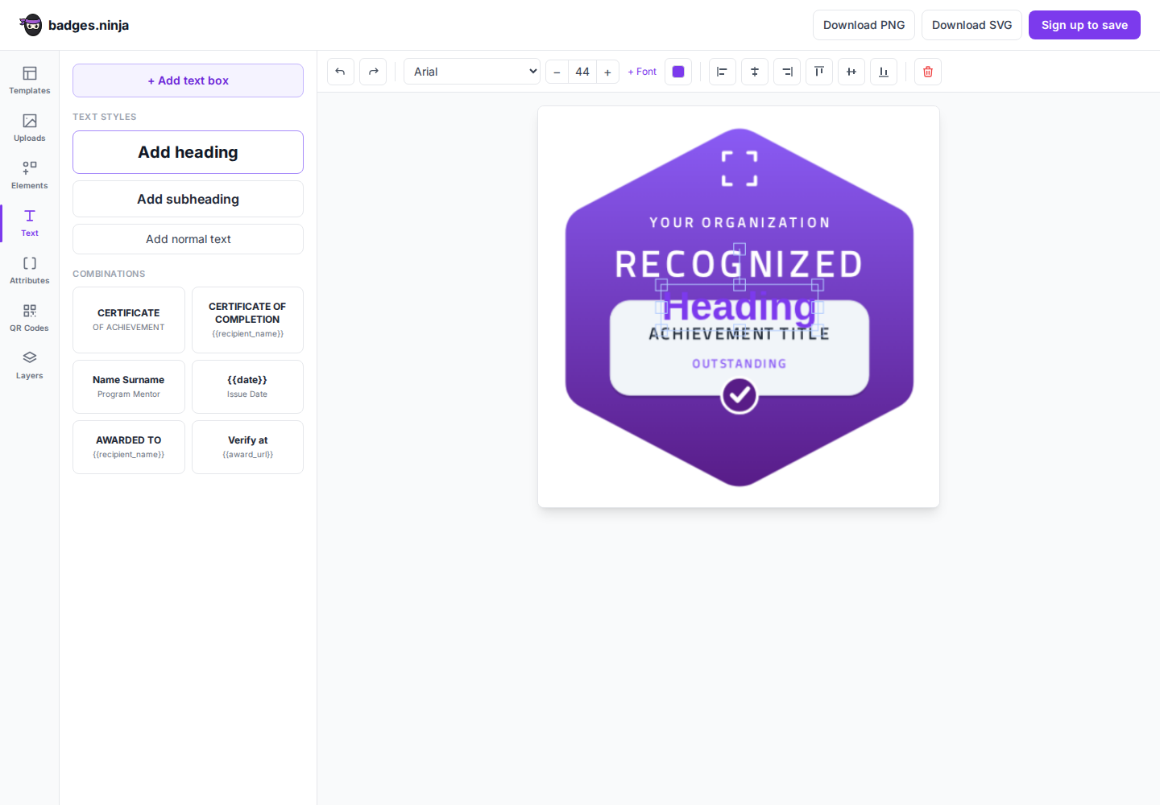Select YOUR ORGANIZATION text on badge

point(739,222)
